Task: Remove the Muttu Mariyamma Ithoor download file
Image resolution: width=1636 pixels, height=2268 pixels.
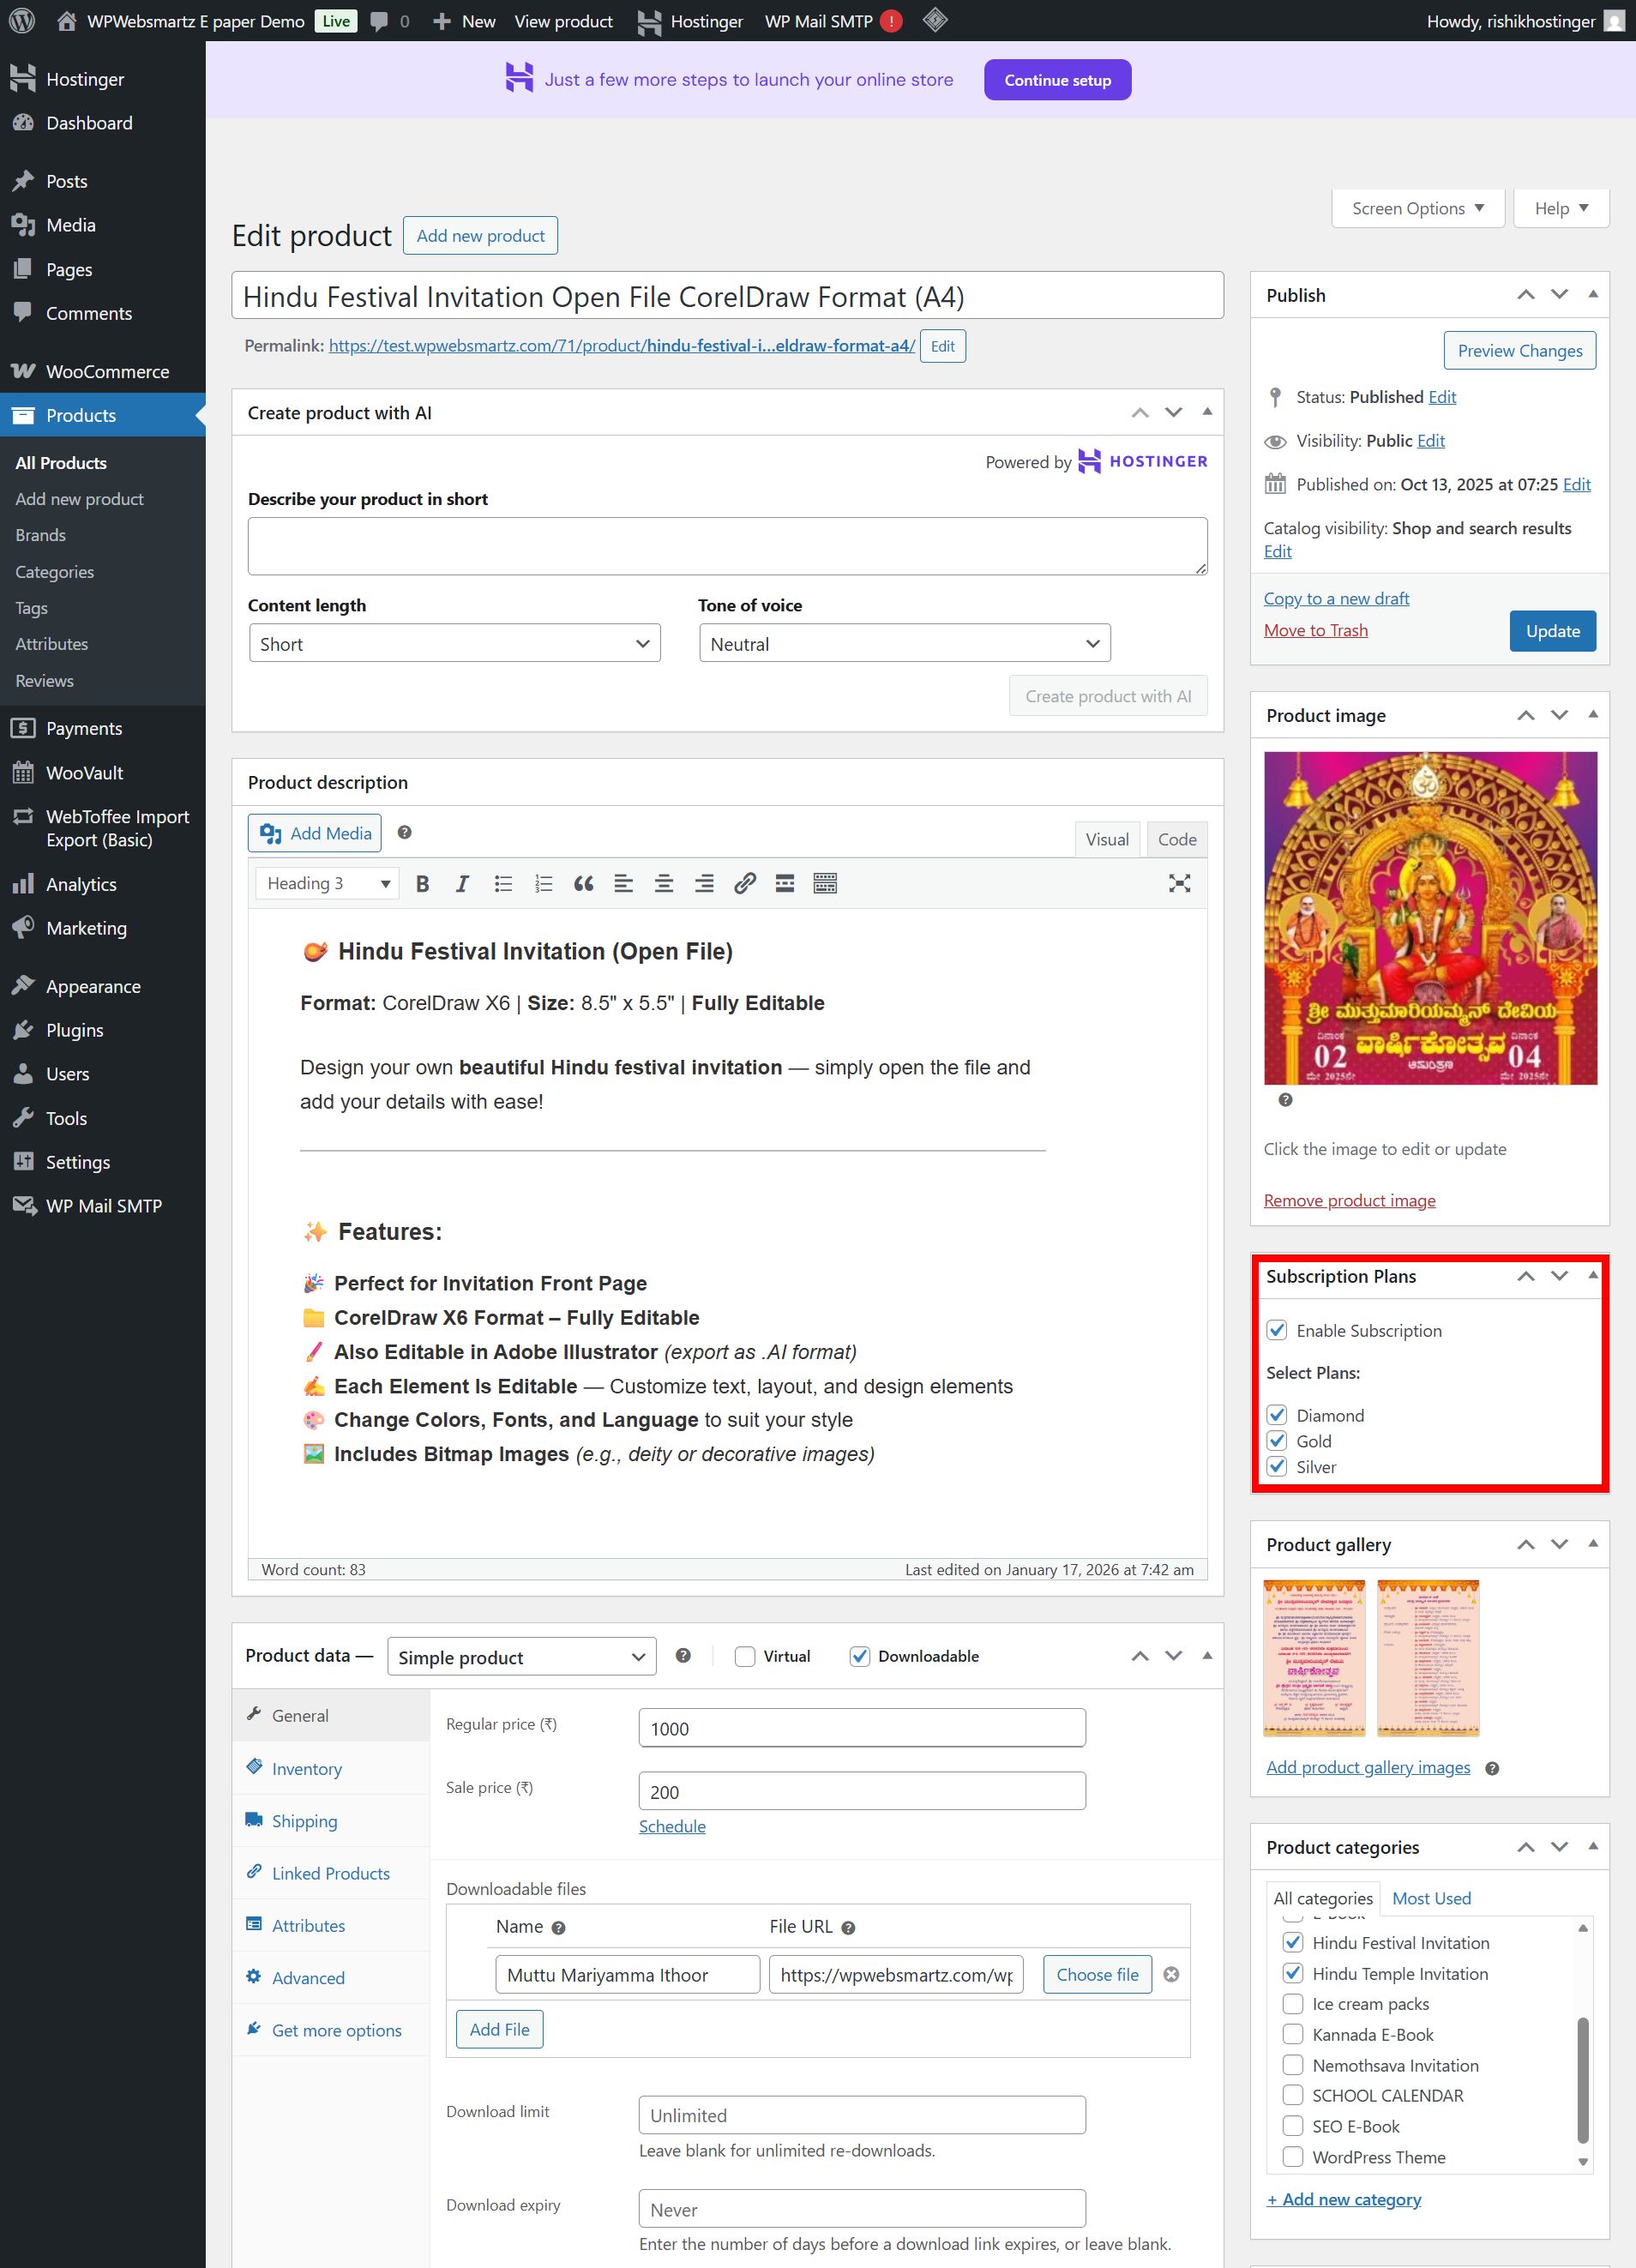Action: 1171,1975
